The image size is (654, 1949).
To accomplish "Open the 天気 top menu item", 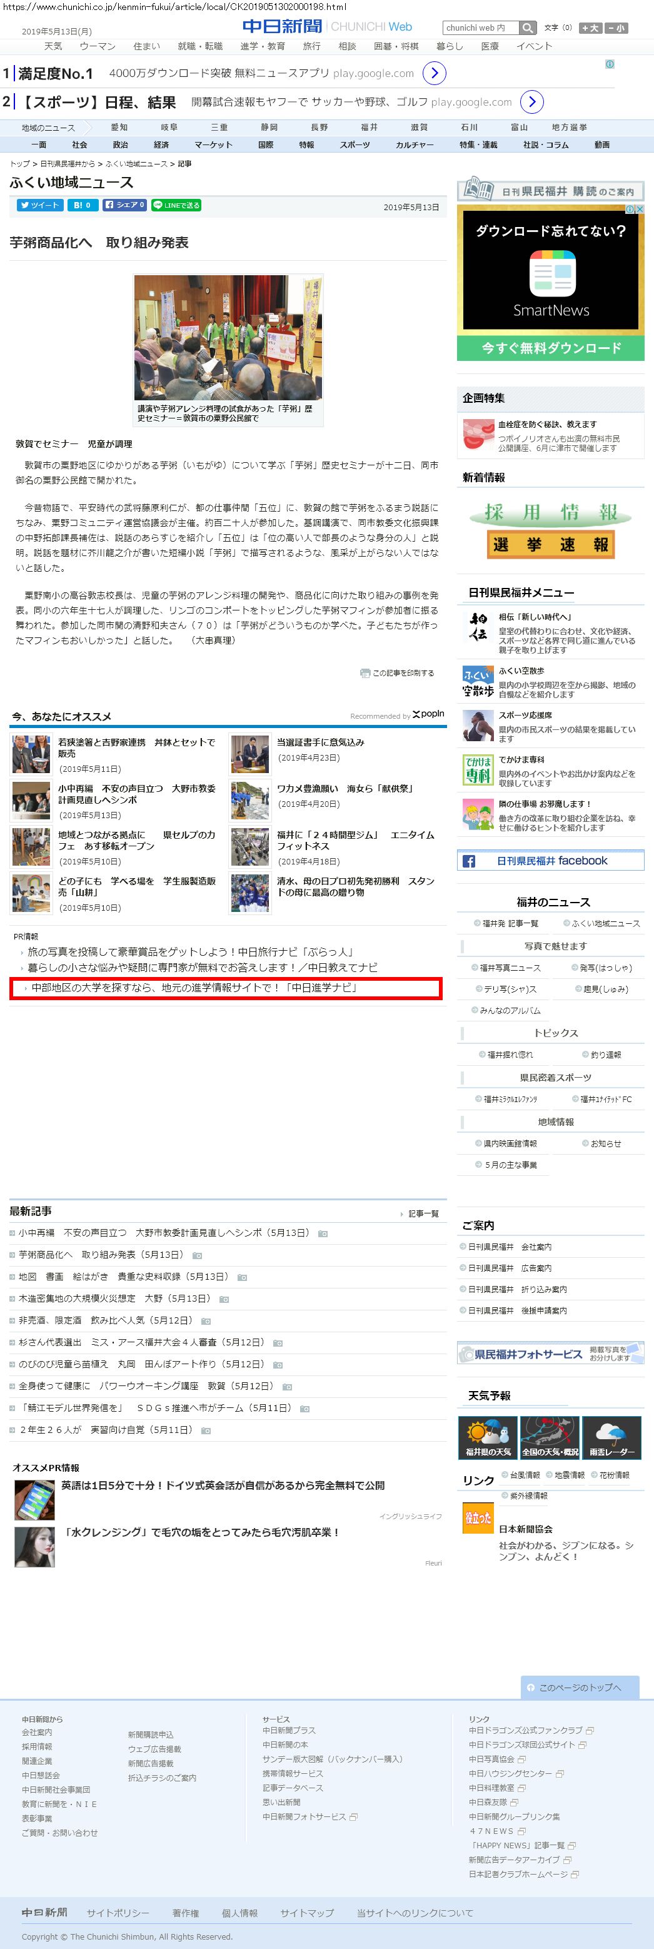I will click(x=53, y=46).
